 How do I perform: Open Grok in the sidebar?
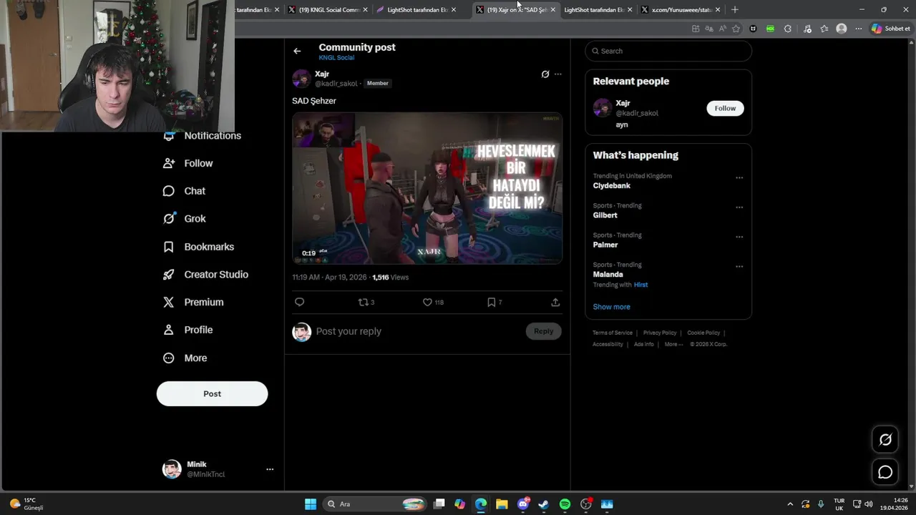185,219
